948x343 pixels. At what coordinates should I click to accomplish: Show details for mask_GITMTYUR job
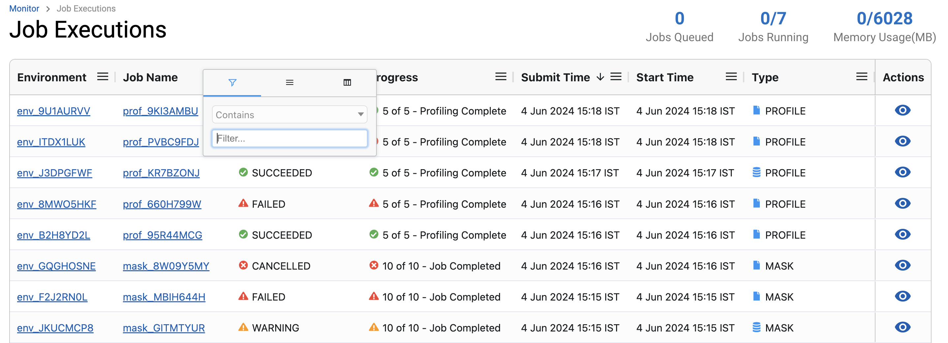click(903, 327)
